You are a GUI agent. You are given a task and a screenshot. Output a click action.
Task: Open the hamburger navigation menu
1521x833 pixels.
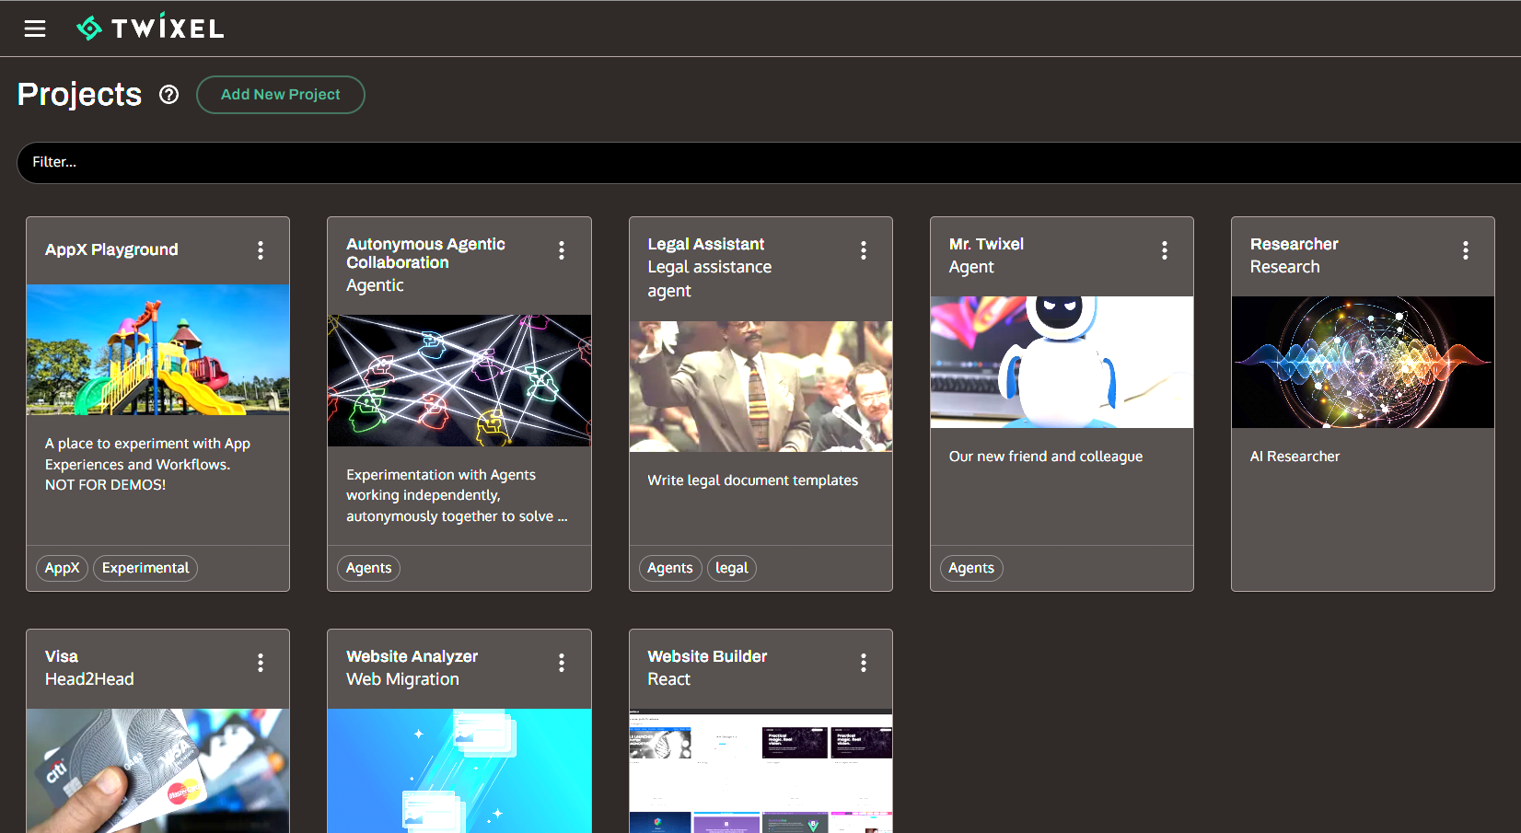(34, 28)
